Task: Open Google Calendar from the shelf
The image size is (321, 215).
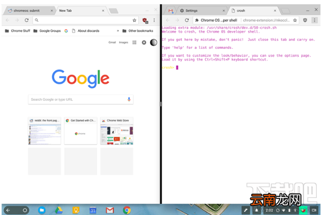Action: [92, 210]
